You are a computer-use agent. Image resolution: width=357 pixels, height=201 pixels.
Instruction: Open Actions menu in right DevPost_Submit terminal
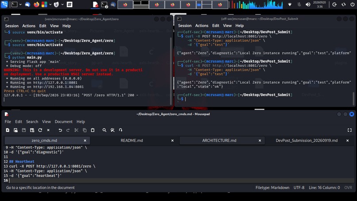click(x=202, y=26)
